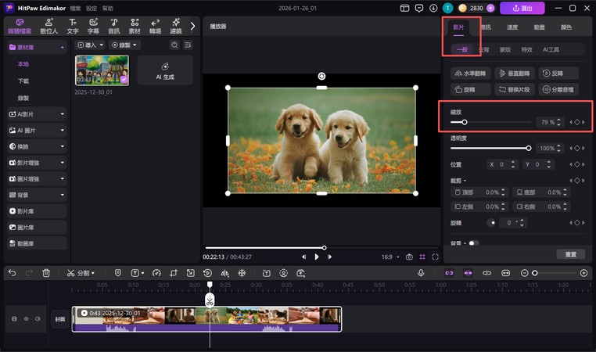Switch to the 速度 speed tab
Viewport: 596px width, 352px height.
pos(512,27)
